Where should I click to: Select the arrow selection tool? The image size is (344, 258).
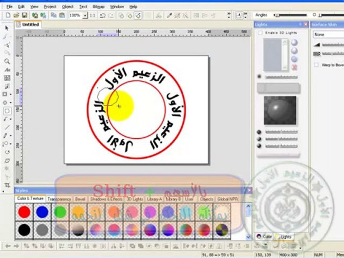click(x=7, y=28)
